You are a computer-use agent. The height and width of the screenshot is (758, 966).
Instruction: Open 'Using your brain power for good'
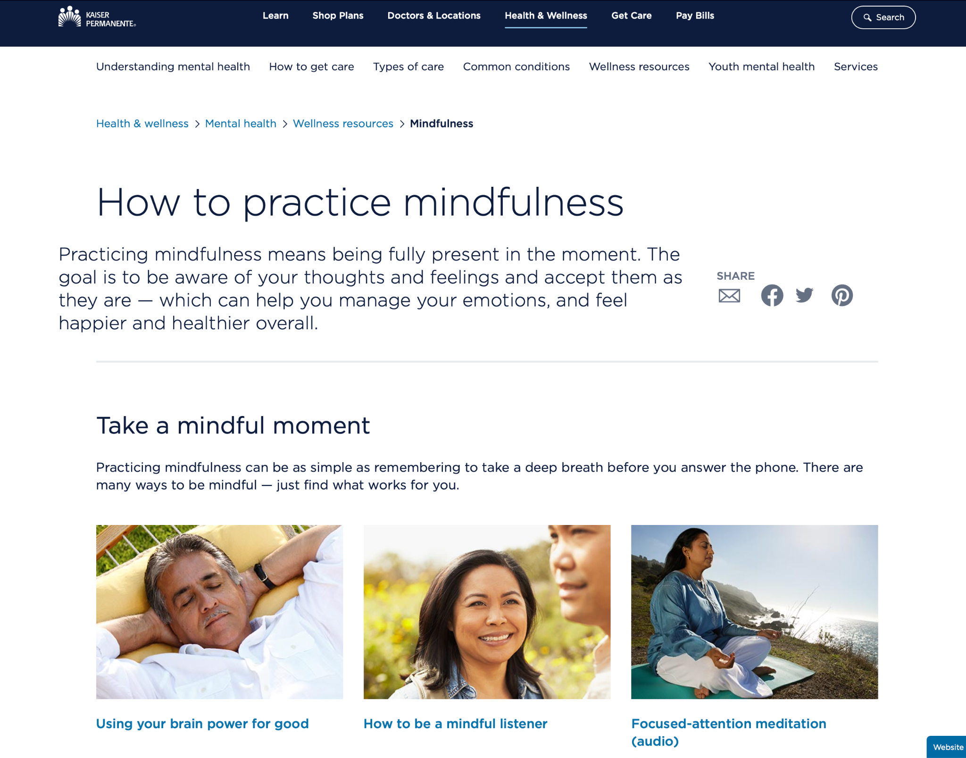coord(202,724)
